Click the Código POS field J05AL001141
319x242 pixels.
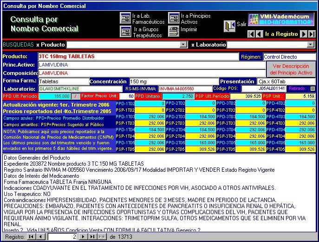pyautogui.click(x=264, y=88)
